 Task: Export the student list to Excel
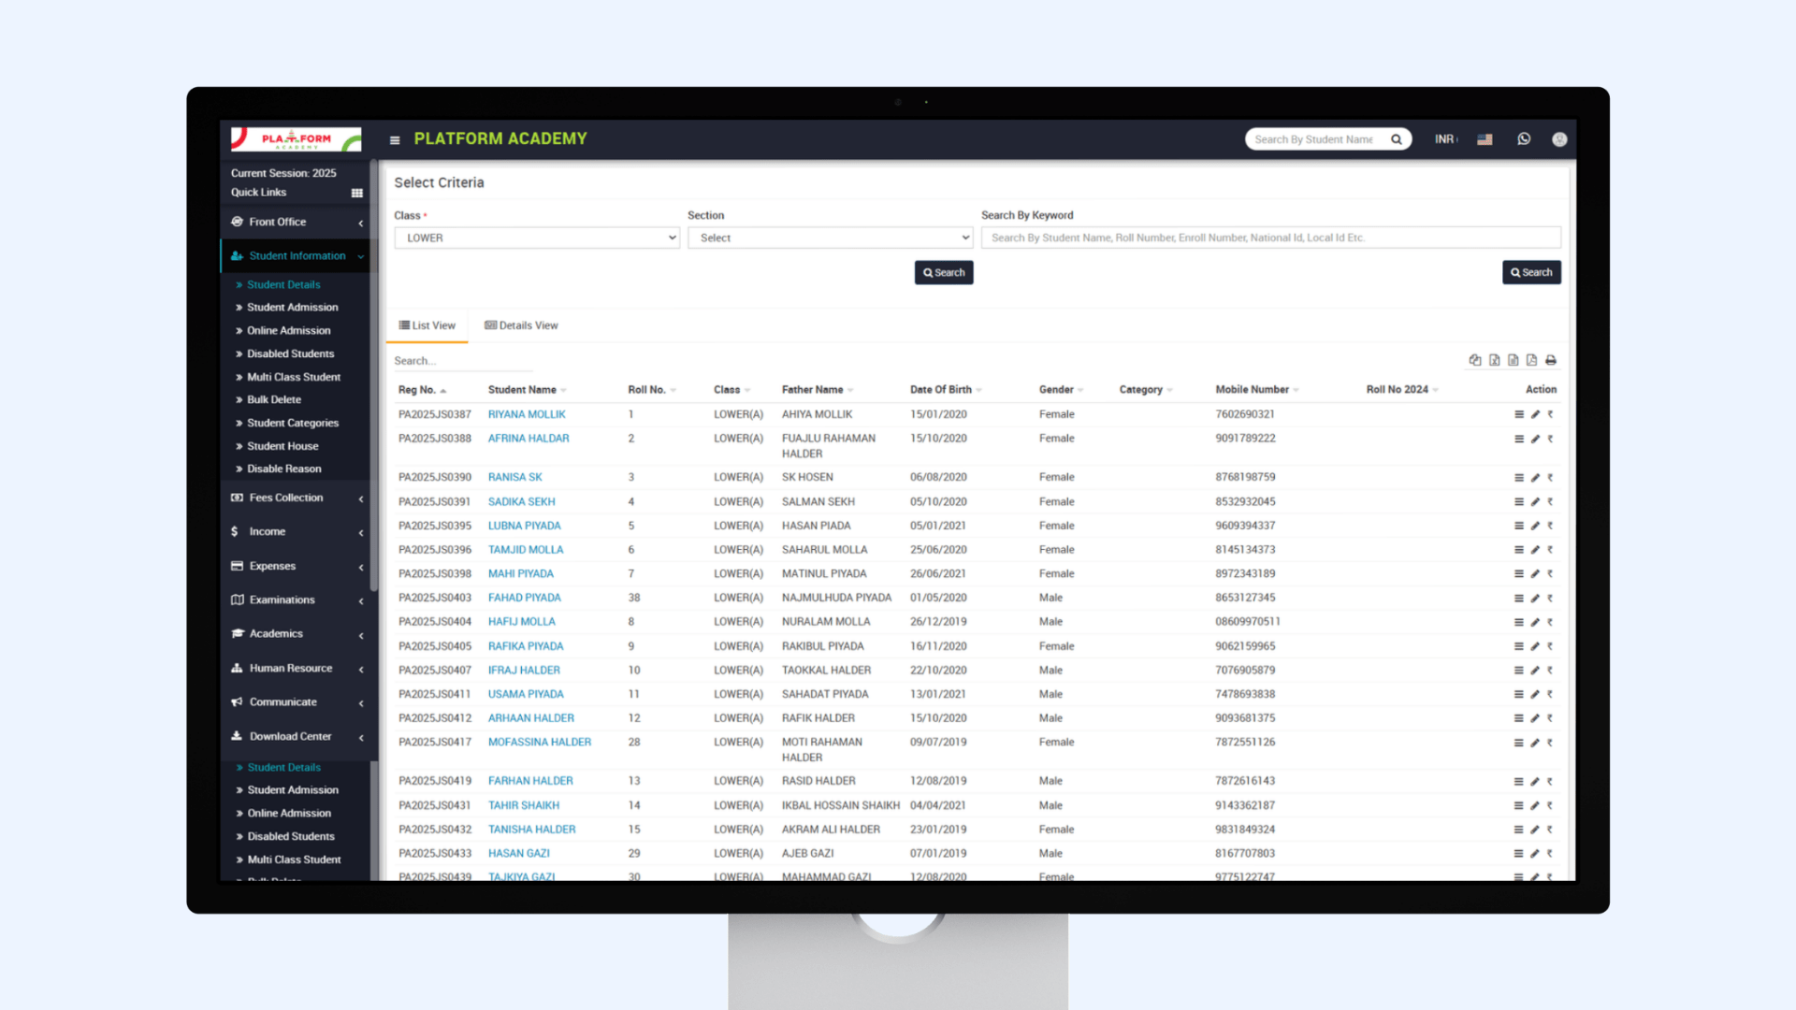click(1494, 360)
